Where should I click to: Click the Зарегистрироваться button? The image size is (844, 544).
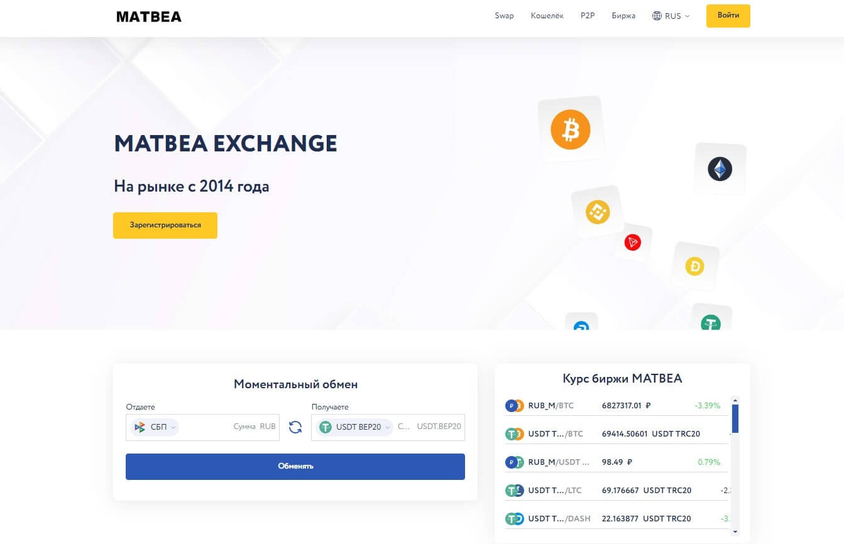click(165, 225)
